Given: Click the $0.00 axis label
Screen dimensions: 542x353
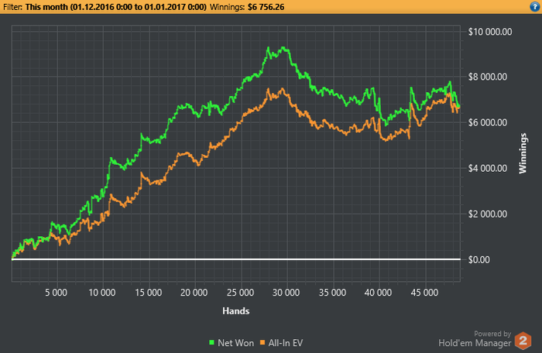Looking at the screenshot, I should 479,259.
